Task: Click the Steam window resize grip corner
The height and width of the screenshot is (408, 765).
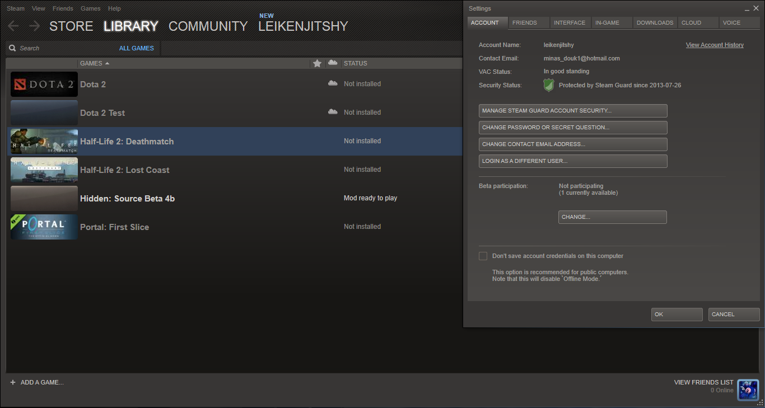Action: tap(760, 402)
